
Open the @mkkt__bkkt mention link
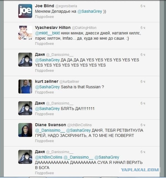tap(47, 33)
